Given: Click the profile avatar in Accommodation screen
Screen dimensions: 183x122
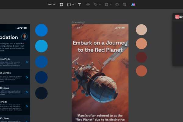Looking at the screenshot, I should point(24,37).
